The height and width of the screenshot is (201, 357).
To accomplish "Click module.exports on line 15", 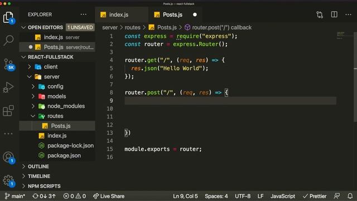I will coord(147,149).
